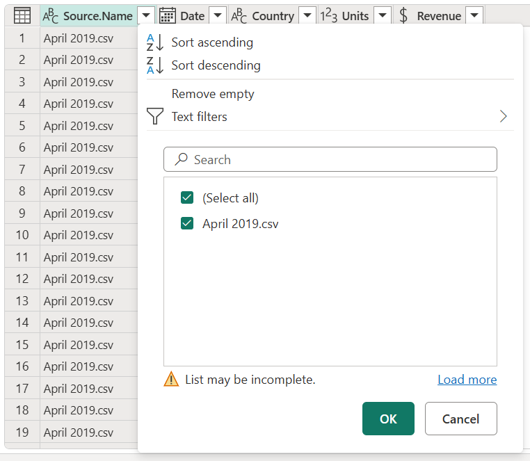
Task: Uncheck the April 2019.csv checkbox
Action: 187,224
